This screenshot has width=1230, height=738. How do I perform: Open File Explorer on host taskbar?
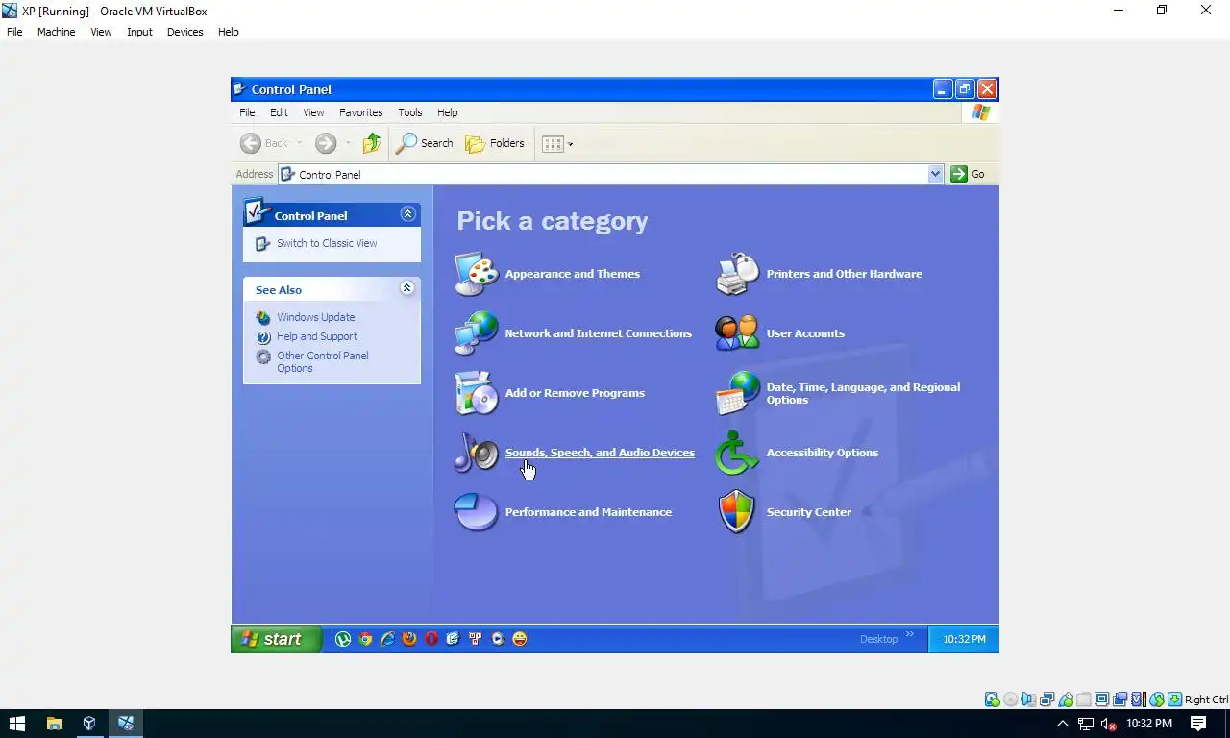click(54, 724)
